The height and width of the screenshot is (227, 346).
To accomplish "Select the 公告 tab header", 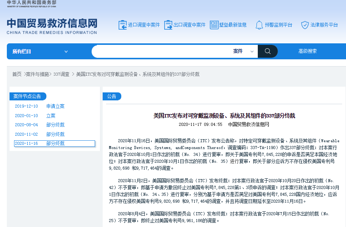I will pyautogui.click(x=112, y=97).
